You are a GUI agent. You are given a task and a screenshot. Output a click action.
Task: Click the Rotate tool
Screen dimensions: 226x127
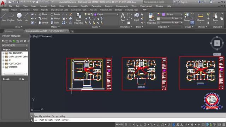55,14
